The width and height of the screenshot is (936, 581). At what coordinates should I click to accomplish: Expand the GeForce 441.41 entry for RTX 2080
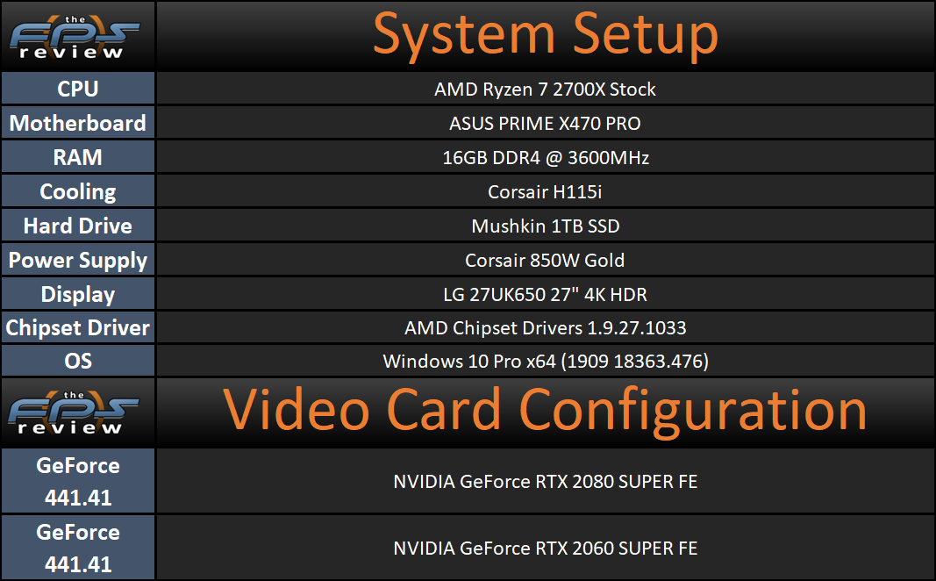click(x=77, y=480)
